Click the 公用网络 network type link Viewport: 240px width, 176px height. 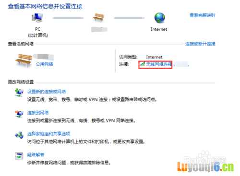44,64
